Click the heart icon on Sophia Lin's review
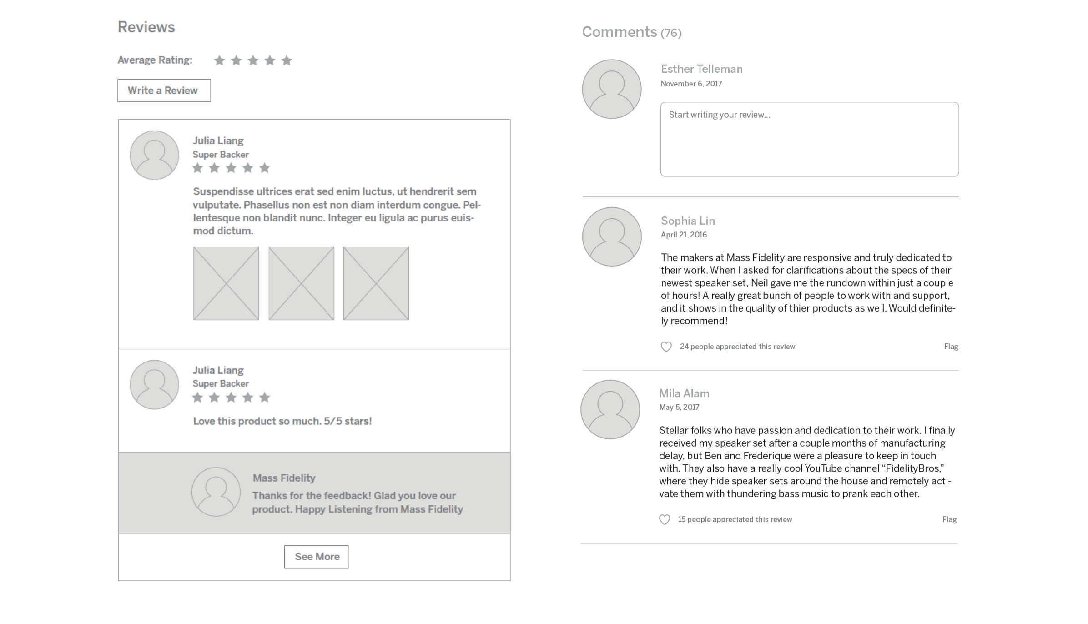 pos(666,347)
